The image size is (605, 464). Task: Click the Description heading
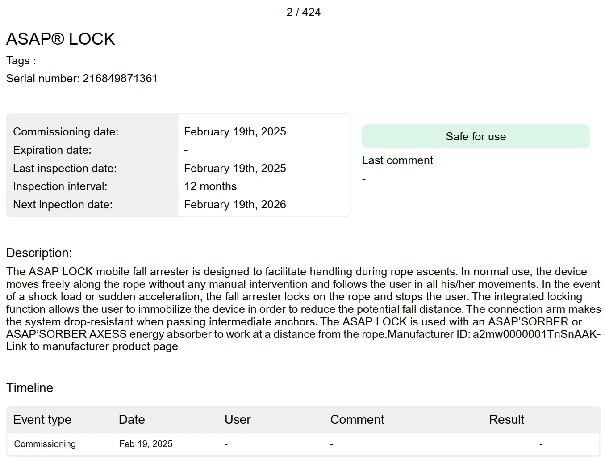pyautogui.click(x=39, y=253)
